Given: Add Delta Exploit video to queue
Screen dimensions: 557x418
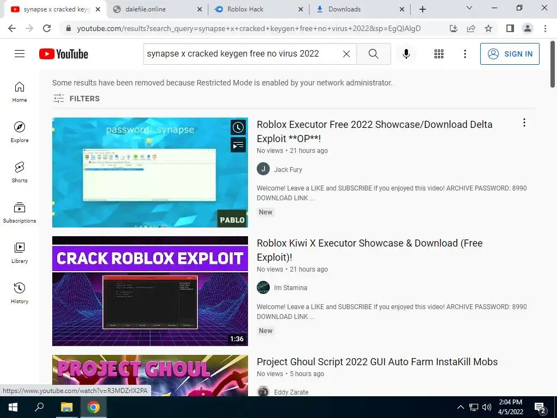Looking at the screenshot, I should pos(238,145).
